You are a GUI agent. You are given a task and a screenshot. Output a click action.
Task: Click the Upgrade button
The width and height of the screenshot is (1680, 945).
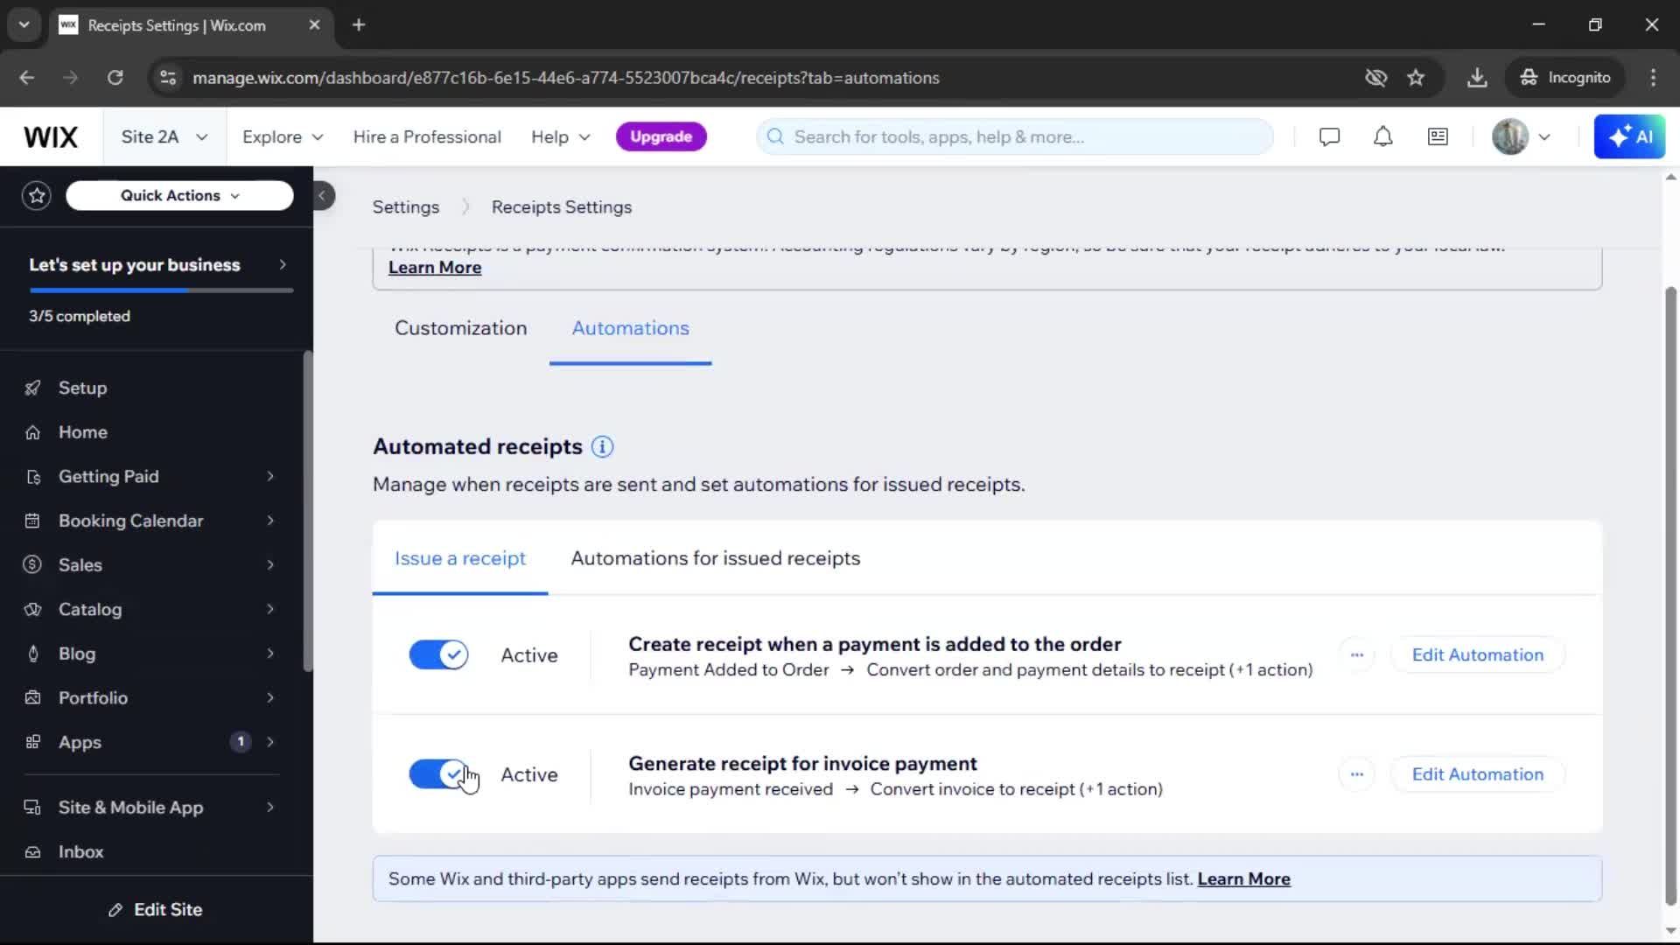pos(661,137)
